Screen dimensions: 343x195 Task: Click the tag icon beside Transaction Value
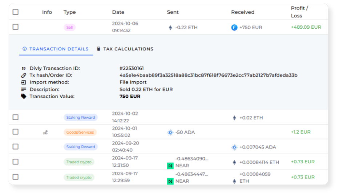[x=24, y=96]
